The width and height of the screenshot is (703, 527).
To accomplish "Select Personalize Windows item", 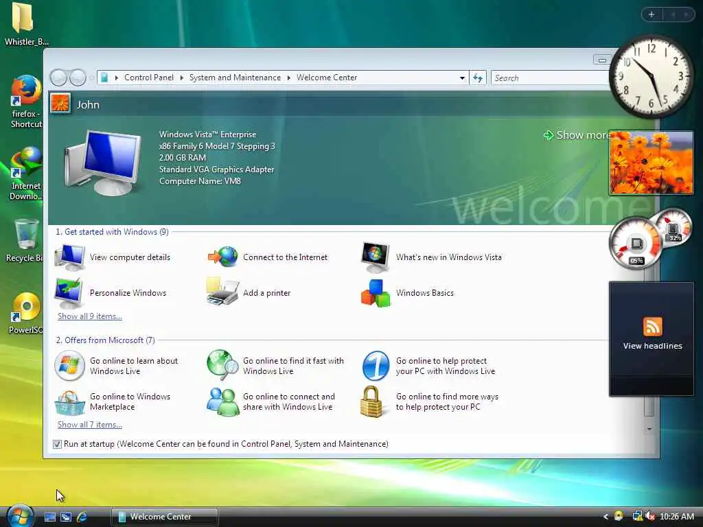I will (x=111, y=293).
